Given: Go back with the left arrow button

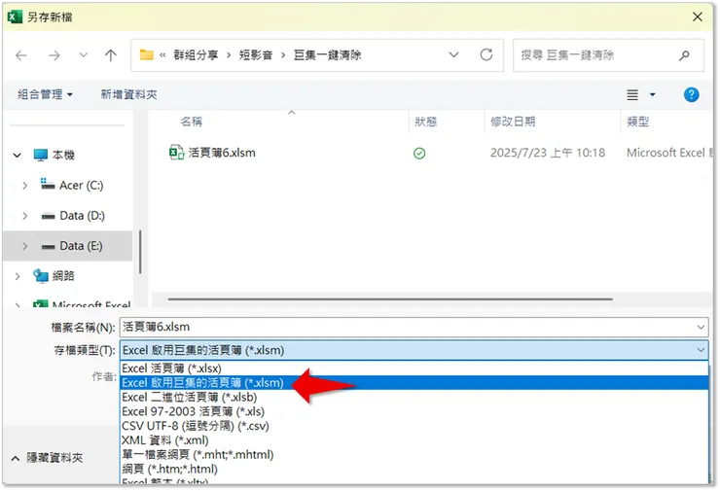Looking at the screenshot, I should coord(21,55).
